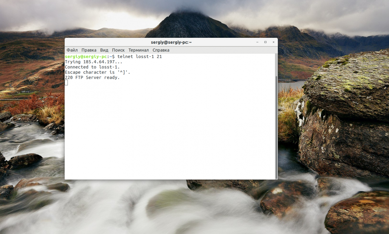
Task: Open the Вид menu
Action: pos(104,50)
